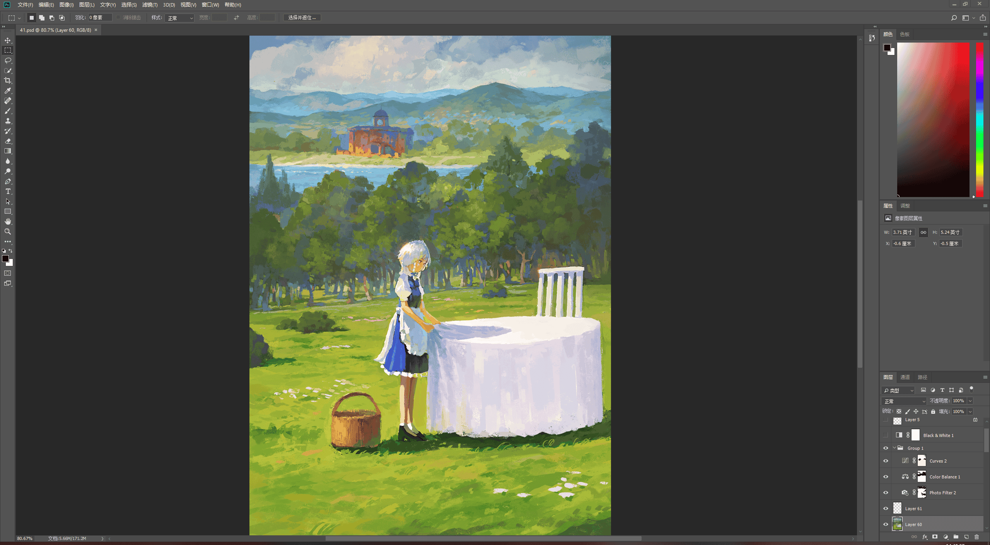Click the Select and Mask (选择并遮住) button

[302, 17]
